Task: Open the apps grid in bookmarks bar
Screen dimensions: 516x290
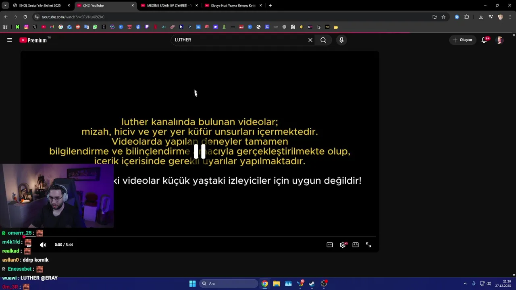Action: 5,27
